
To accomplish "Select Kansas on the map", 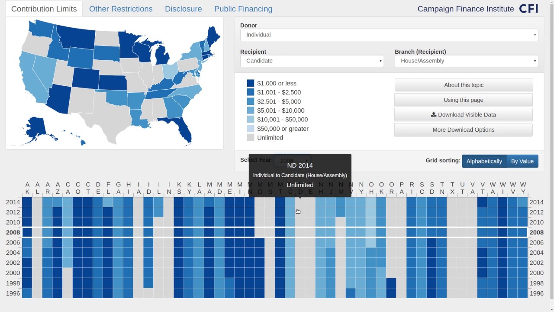I will click(x=113, y=82).
